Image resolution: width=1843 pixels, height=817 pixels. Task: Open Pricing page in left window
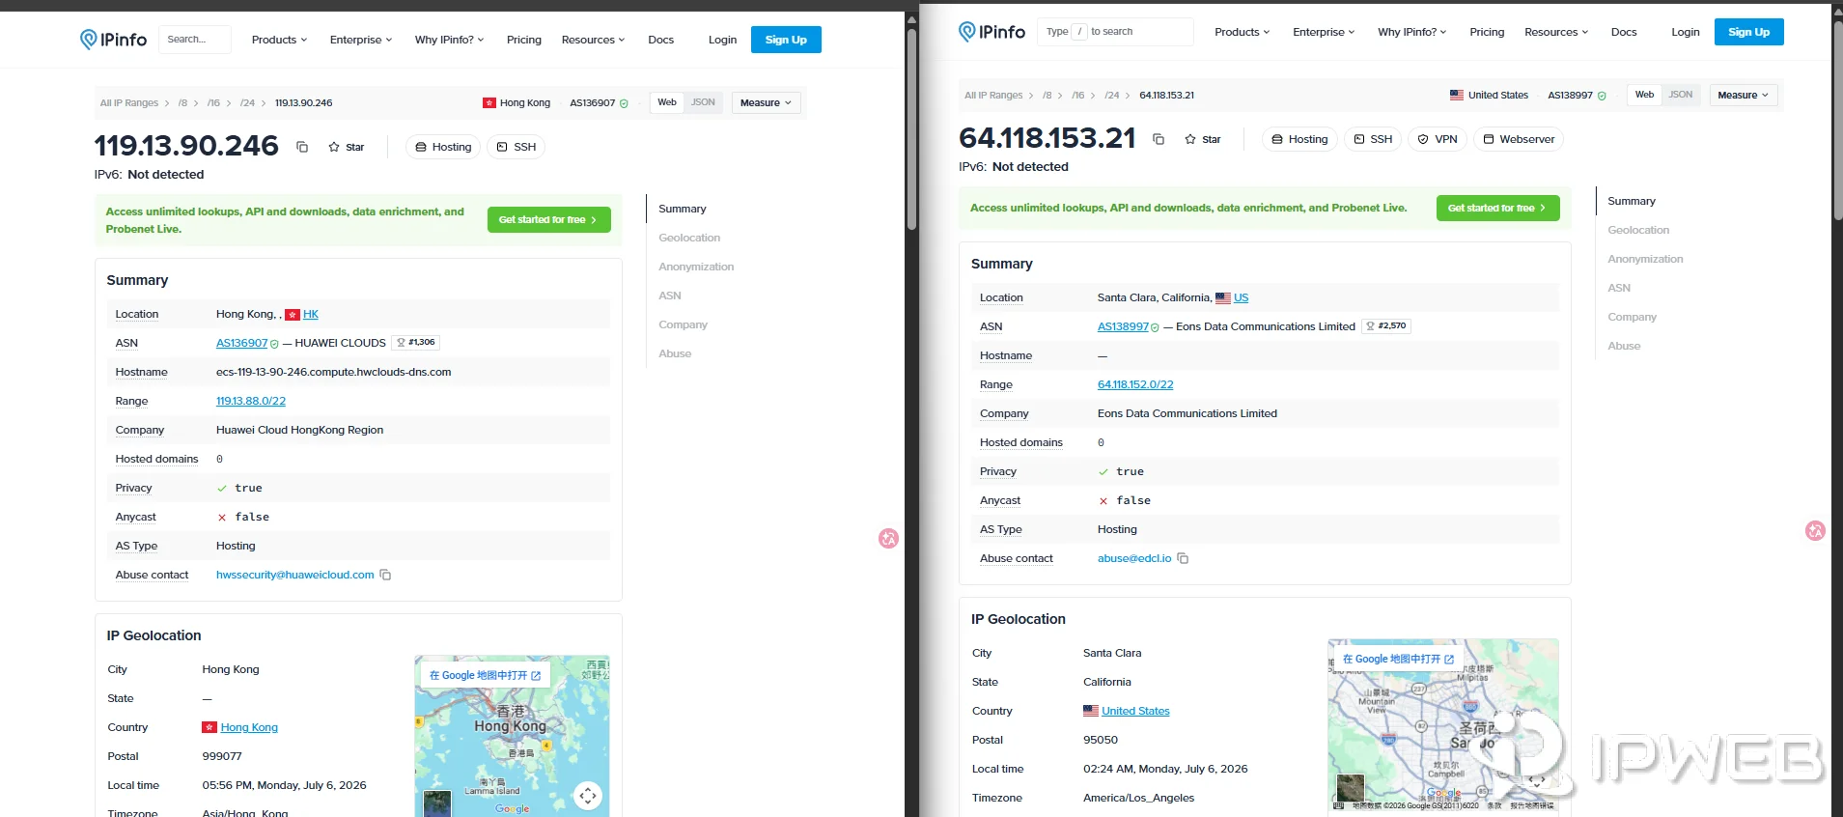click(524, 40)
